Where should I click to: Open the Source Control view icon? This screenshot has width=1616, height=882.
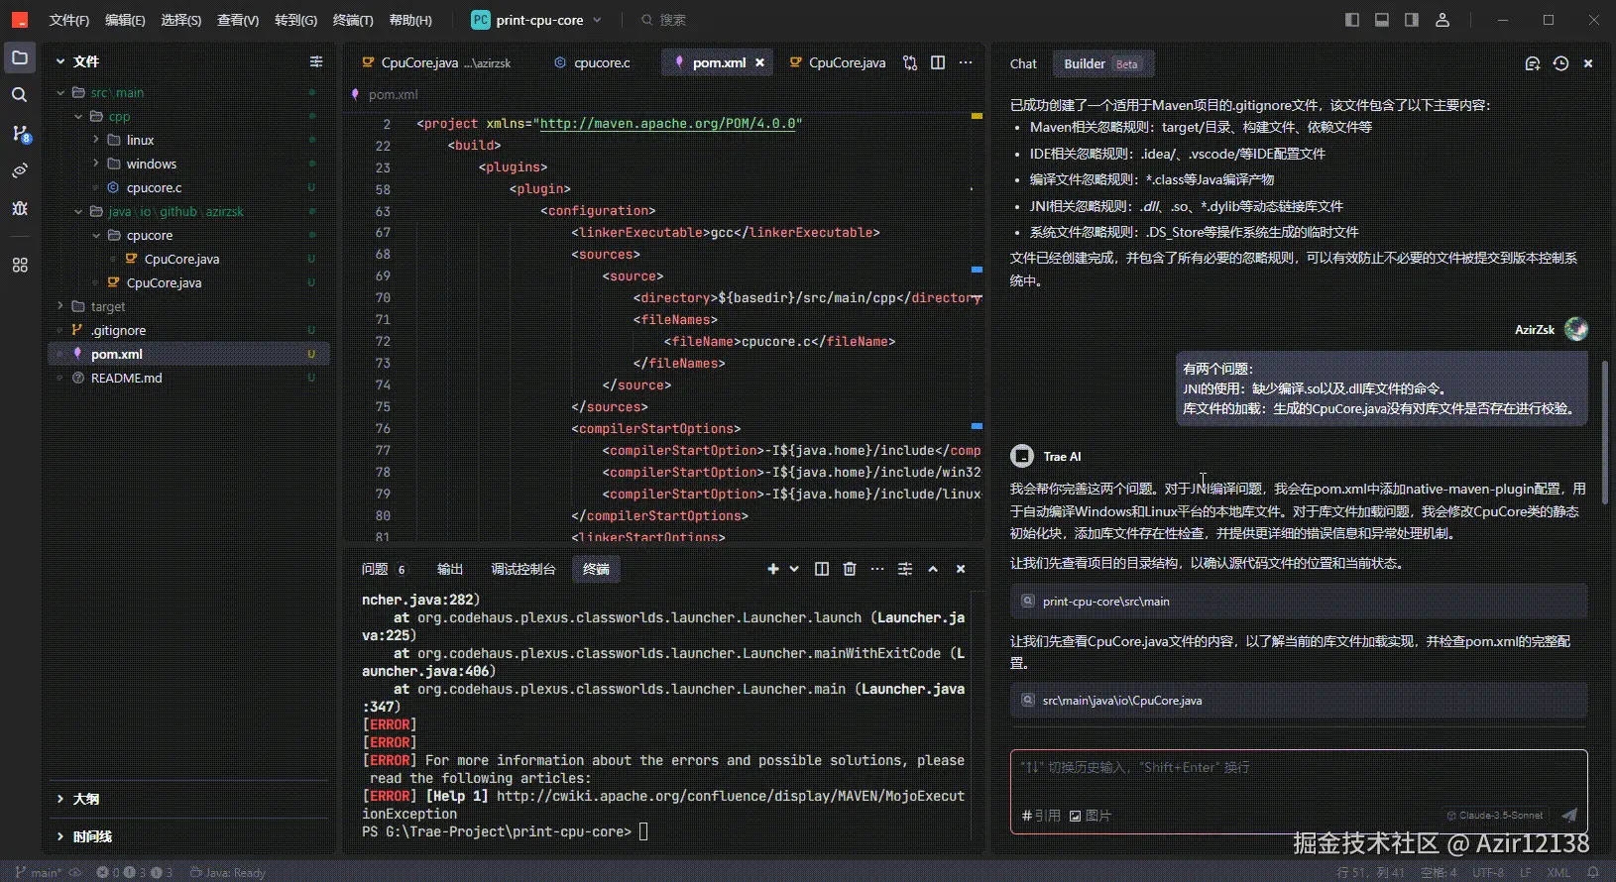[20, 133]
